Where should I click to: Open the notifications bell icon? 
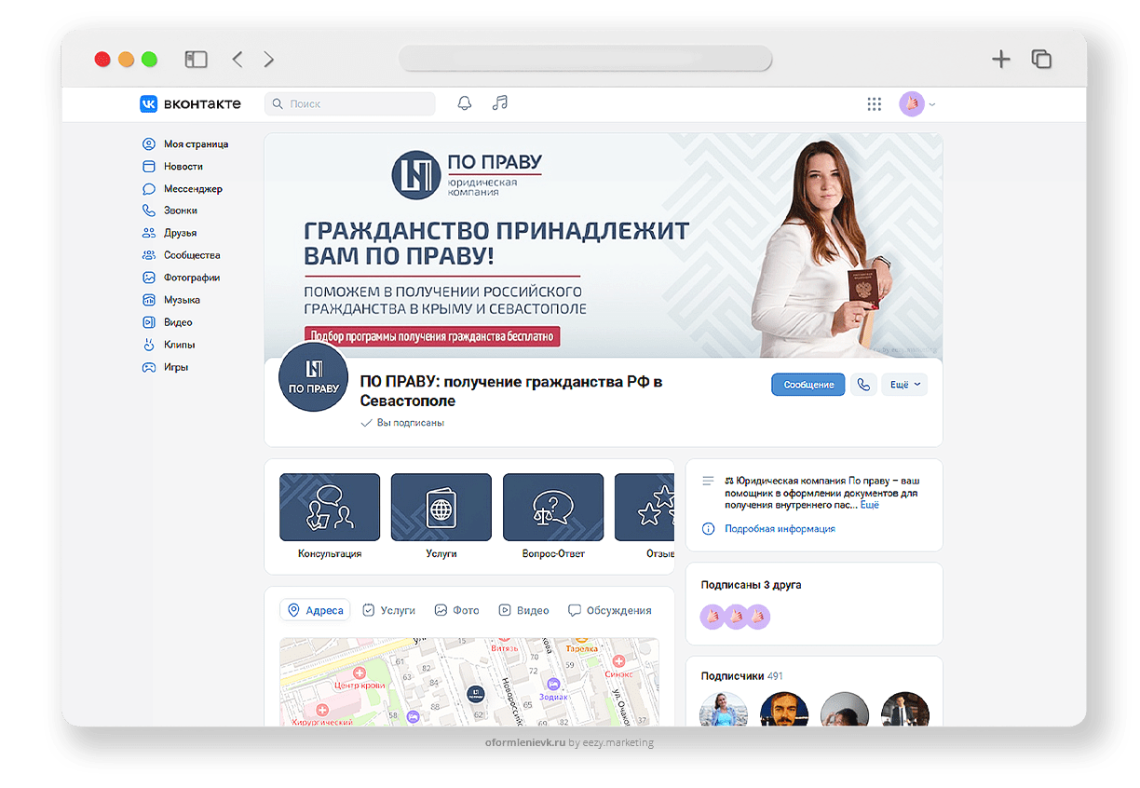coord(465,103)
